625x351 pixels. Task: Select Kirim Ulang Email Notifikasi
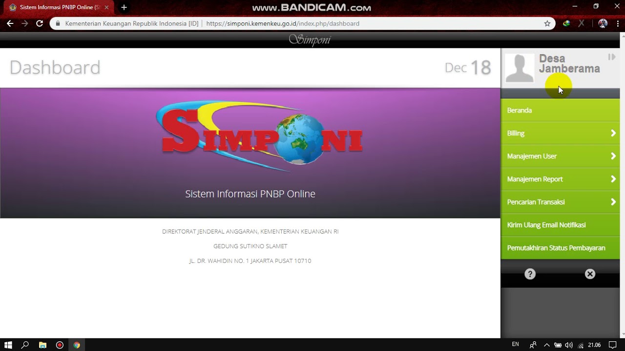[x=561, y=225]
